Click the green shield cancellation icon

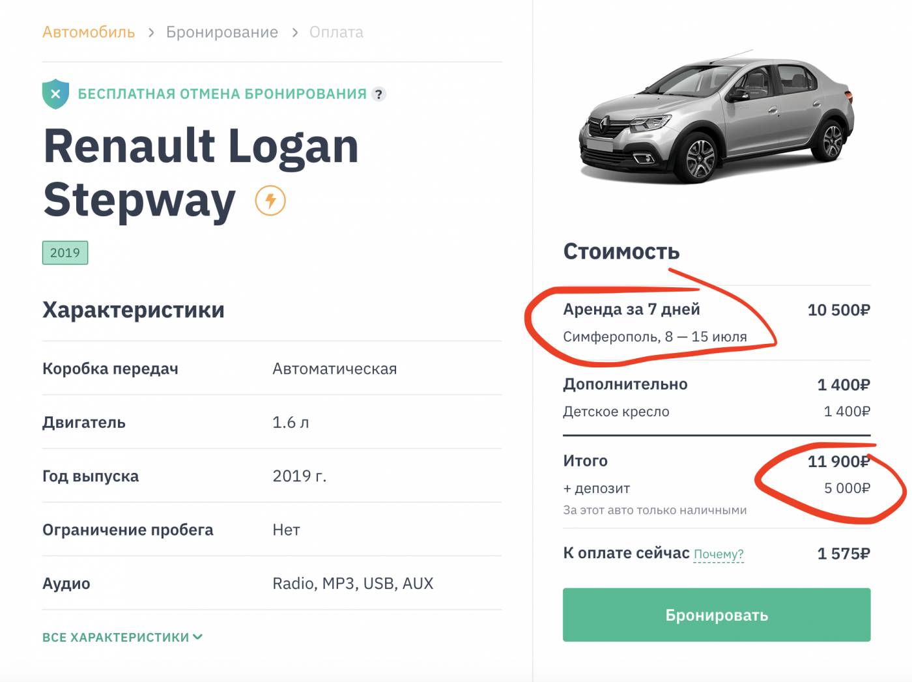(x=56, y=93)
